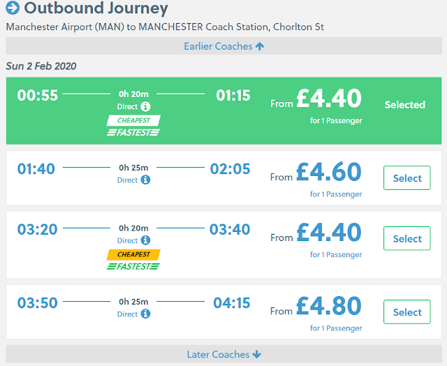Click the white CHEAPEST badge on 00:55
Image resolution: width=447 pixels, height=366 pixels.
(x=133, y=120)
